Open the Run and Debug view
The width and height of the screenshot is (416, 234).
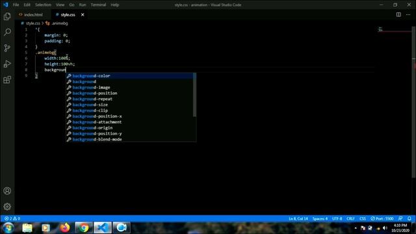(x=7, y=64)
